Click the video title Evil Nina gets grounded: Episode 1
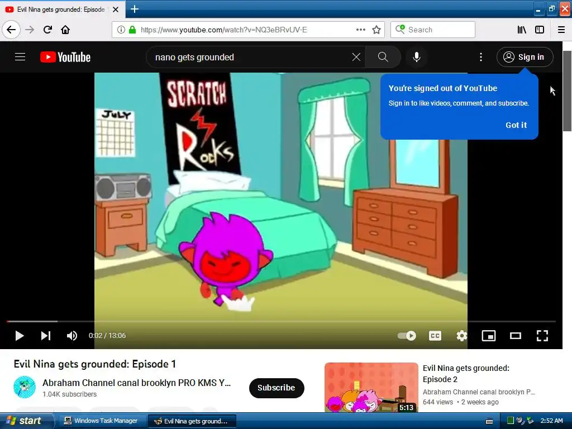 [x=95, y=364]
